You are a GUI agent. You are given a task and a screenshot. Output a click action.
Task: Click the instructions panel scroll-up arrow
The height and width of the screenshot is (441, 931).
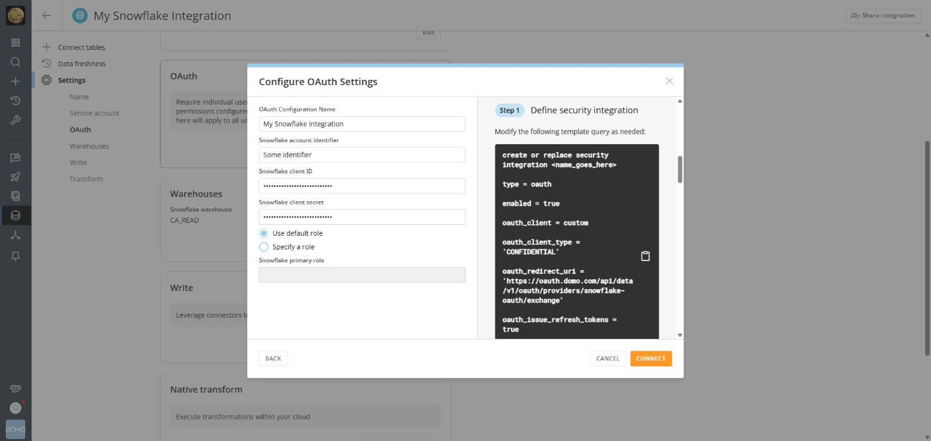[680, 101]
